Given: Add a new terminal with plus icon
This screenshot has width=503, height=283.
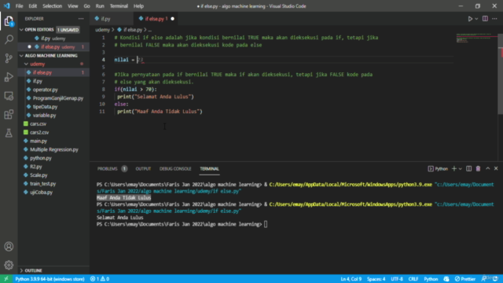Looking at the screenshot, I should click(454, 169).
